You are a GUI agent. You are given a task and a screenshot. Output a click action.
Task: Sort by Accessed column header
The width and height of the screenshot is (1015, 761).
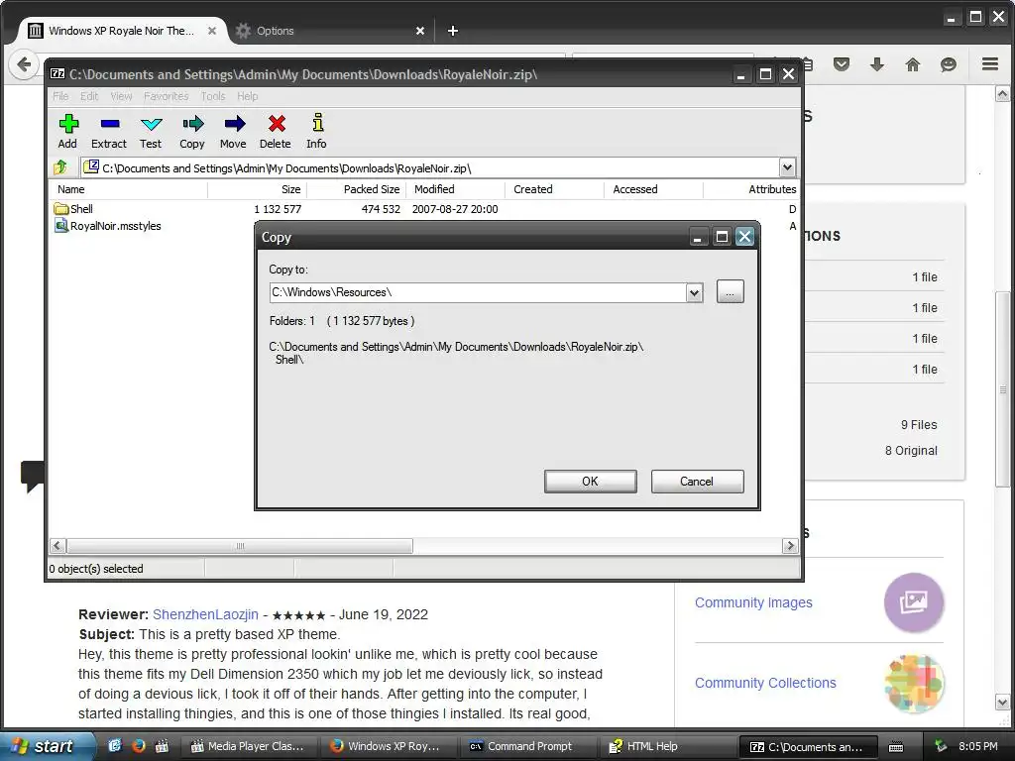tap(654, 189)
